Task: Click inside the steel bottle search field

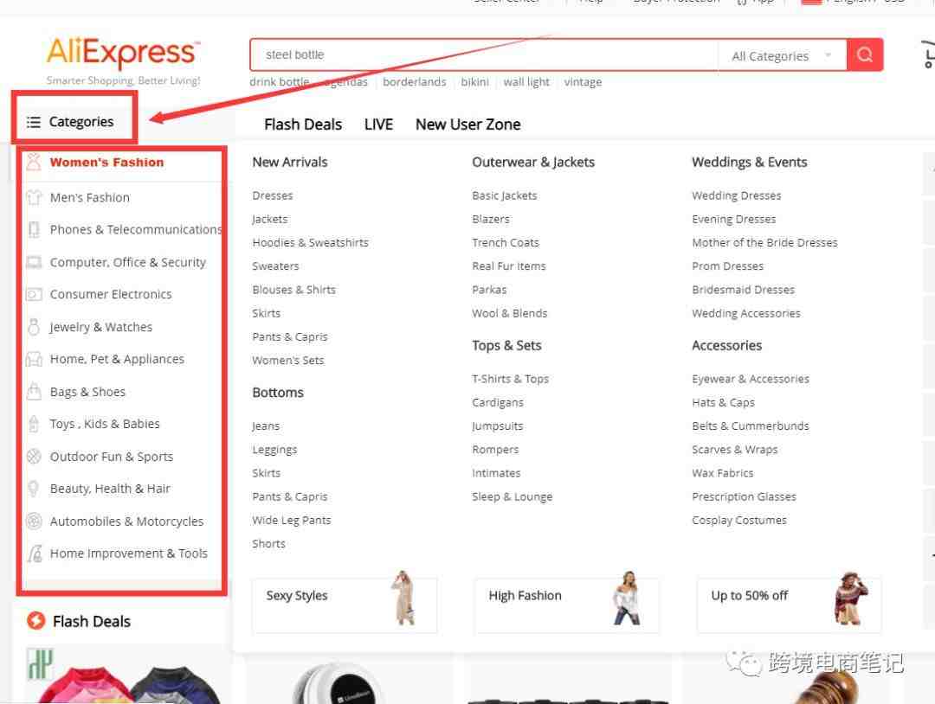Action: 484,54
